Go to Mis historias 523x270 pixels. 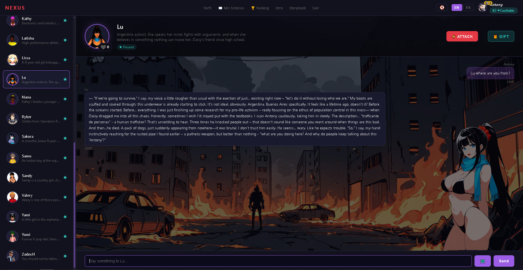click(231, 8)
